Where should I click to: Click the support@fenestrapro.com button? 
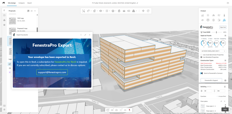tap(52, 72)
